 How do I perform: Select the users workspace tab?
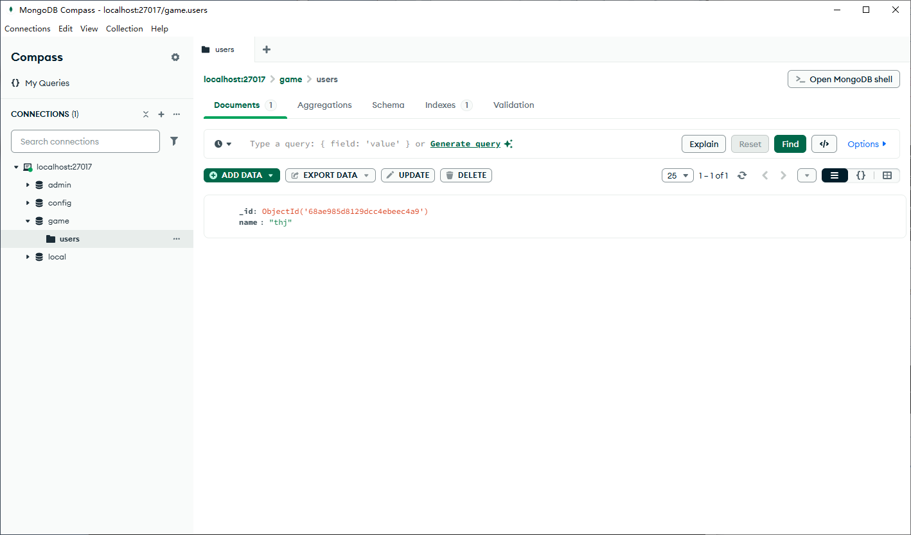[x=224, y=49]
